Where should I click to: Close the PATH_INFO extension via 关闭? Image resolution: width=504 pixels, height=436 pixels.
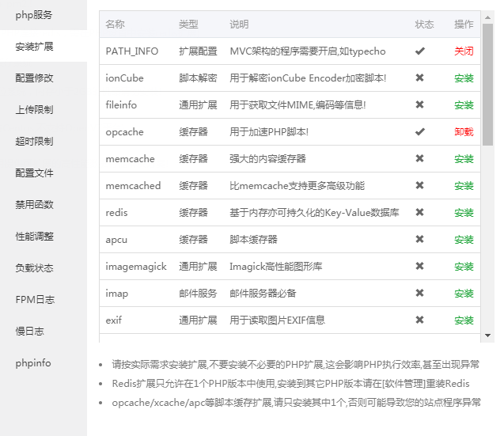(464, 51)
